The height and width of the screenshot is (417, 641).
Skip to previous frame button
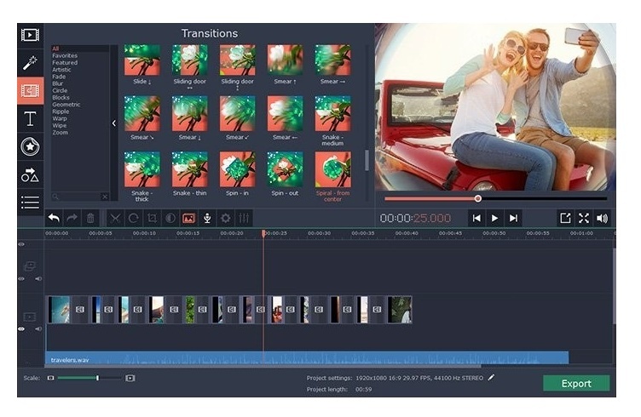476,219
